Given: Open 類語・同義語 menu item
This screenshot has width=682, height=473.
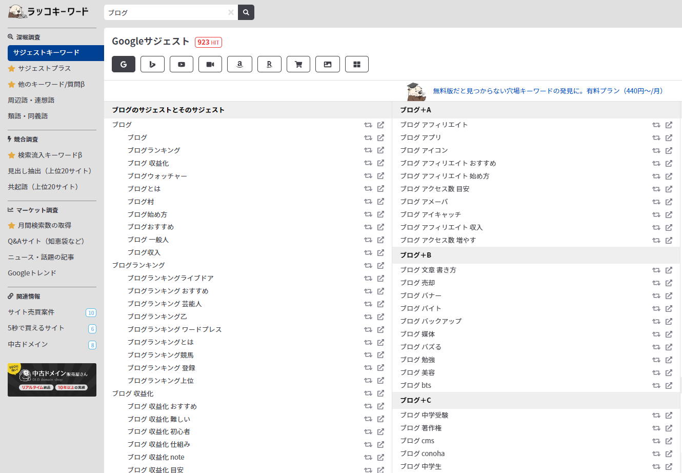Looking at the screenshot, I should (x=28, y=116).
